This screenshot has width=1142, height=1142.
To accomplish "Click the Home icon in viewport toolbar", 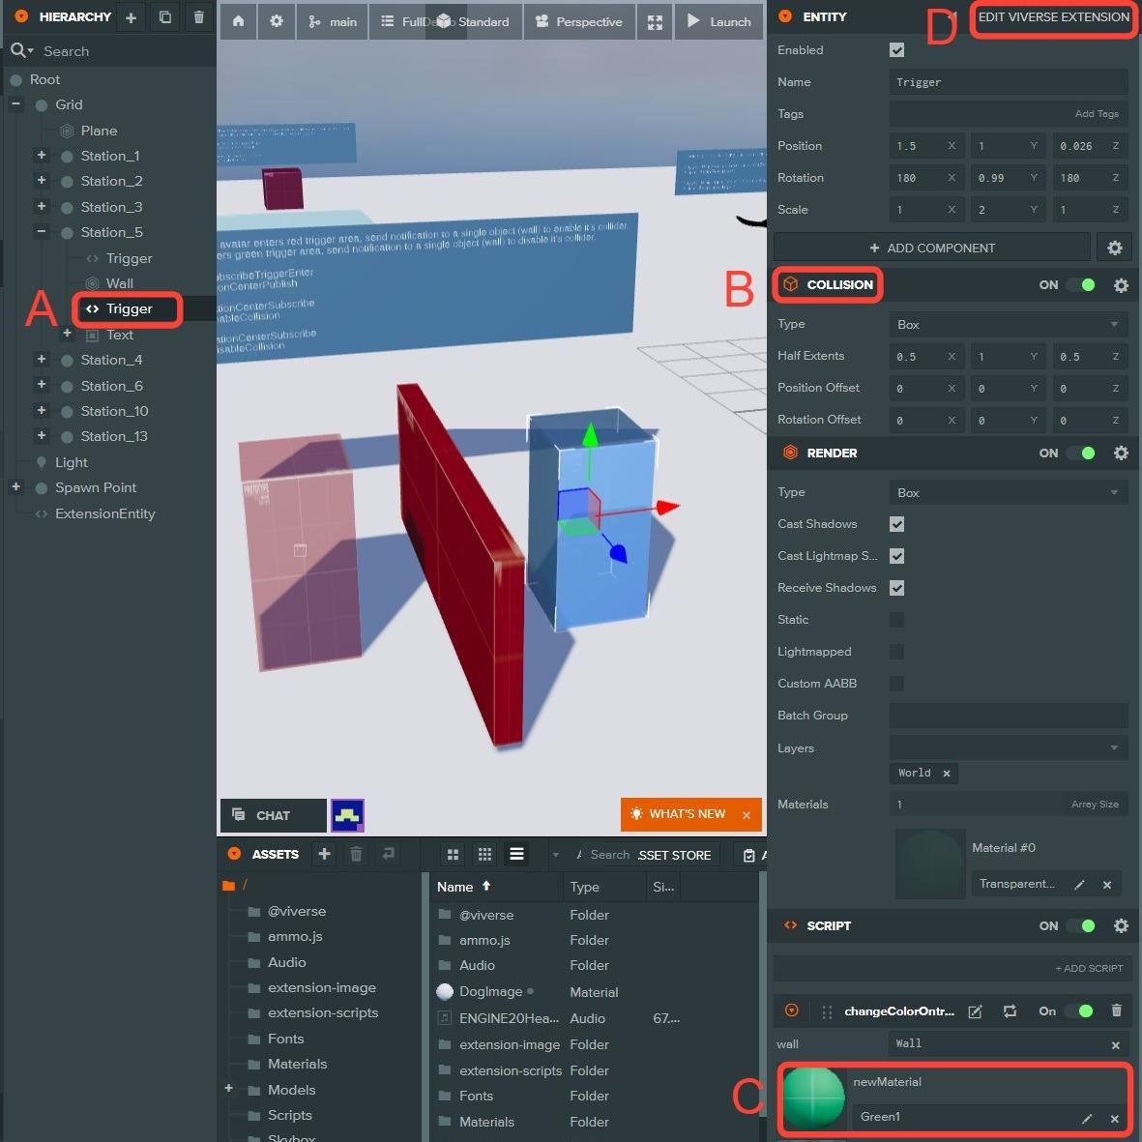I will [238, 21].
